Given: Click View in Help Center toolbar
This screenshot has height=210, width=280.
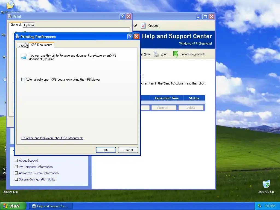Looking at the screenshot, I should [x=147, y=54].
